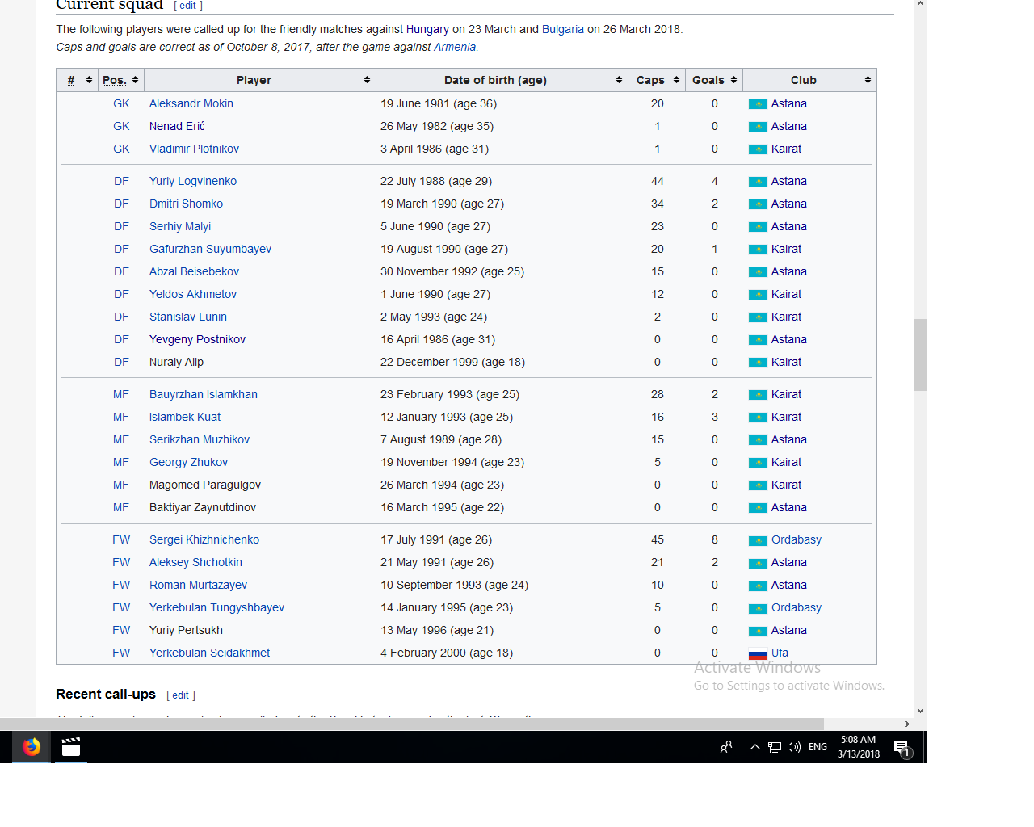Screen dimensions: 1034x827
Task: Click the birth date '22 December 1999 (age 18)'
Action: [452, 362]
